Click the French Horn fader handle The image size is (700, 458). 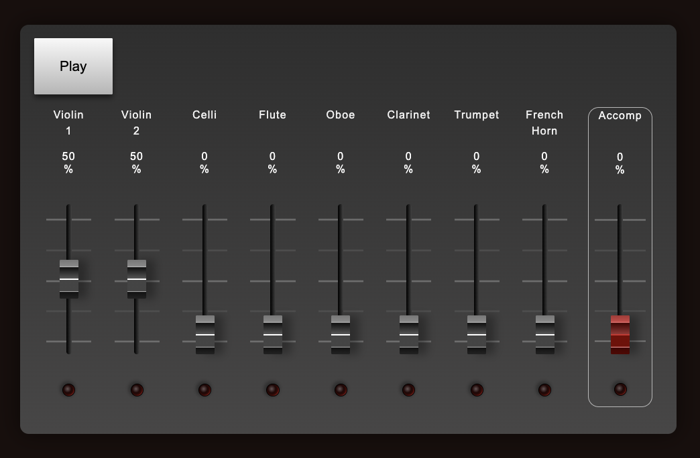coord(545,334)
